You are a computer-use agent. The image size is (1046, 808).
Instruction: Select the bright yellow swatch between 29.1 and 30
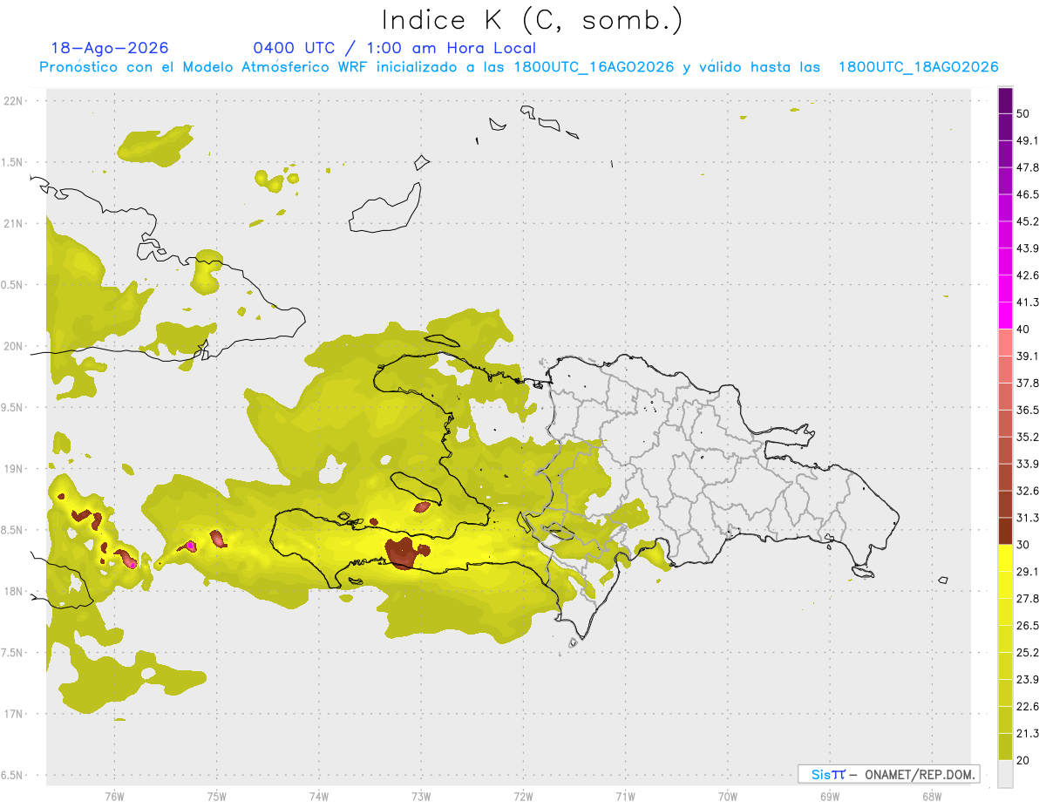[1005, 558]
